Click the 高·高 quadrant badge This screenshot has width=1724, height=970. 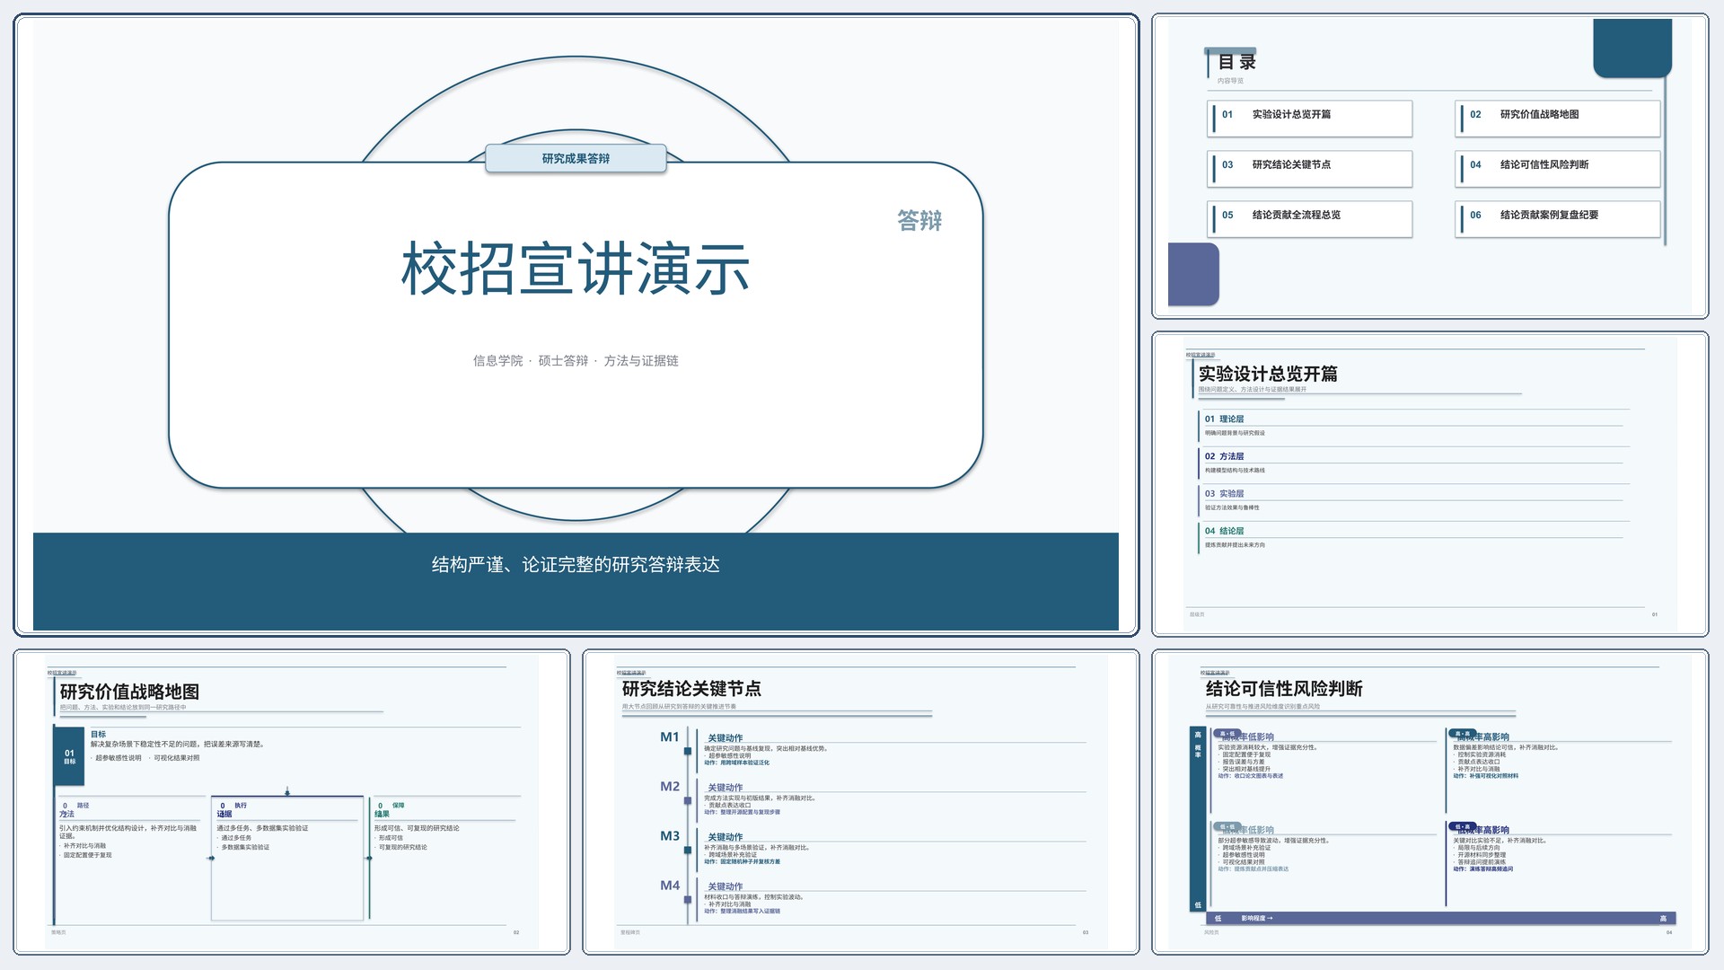coord(1464,734)
